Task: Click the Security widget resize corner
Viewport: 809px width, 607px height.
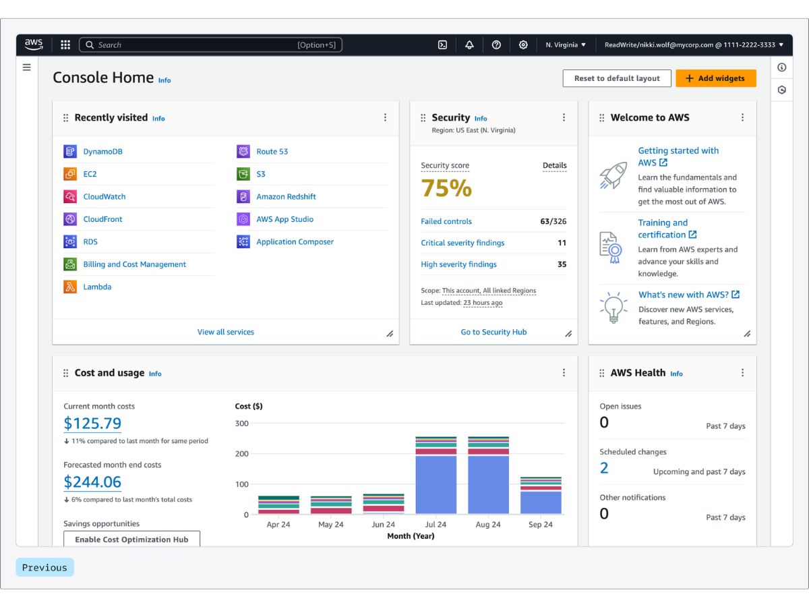Action: [x=568, y=334]
